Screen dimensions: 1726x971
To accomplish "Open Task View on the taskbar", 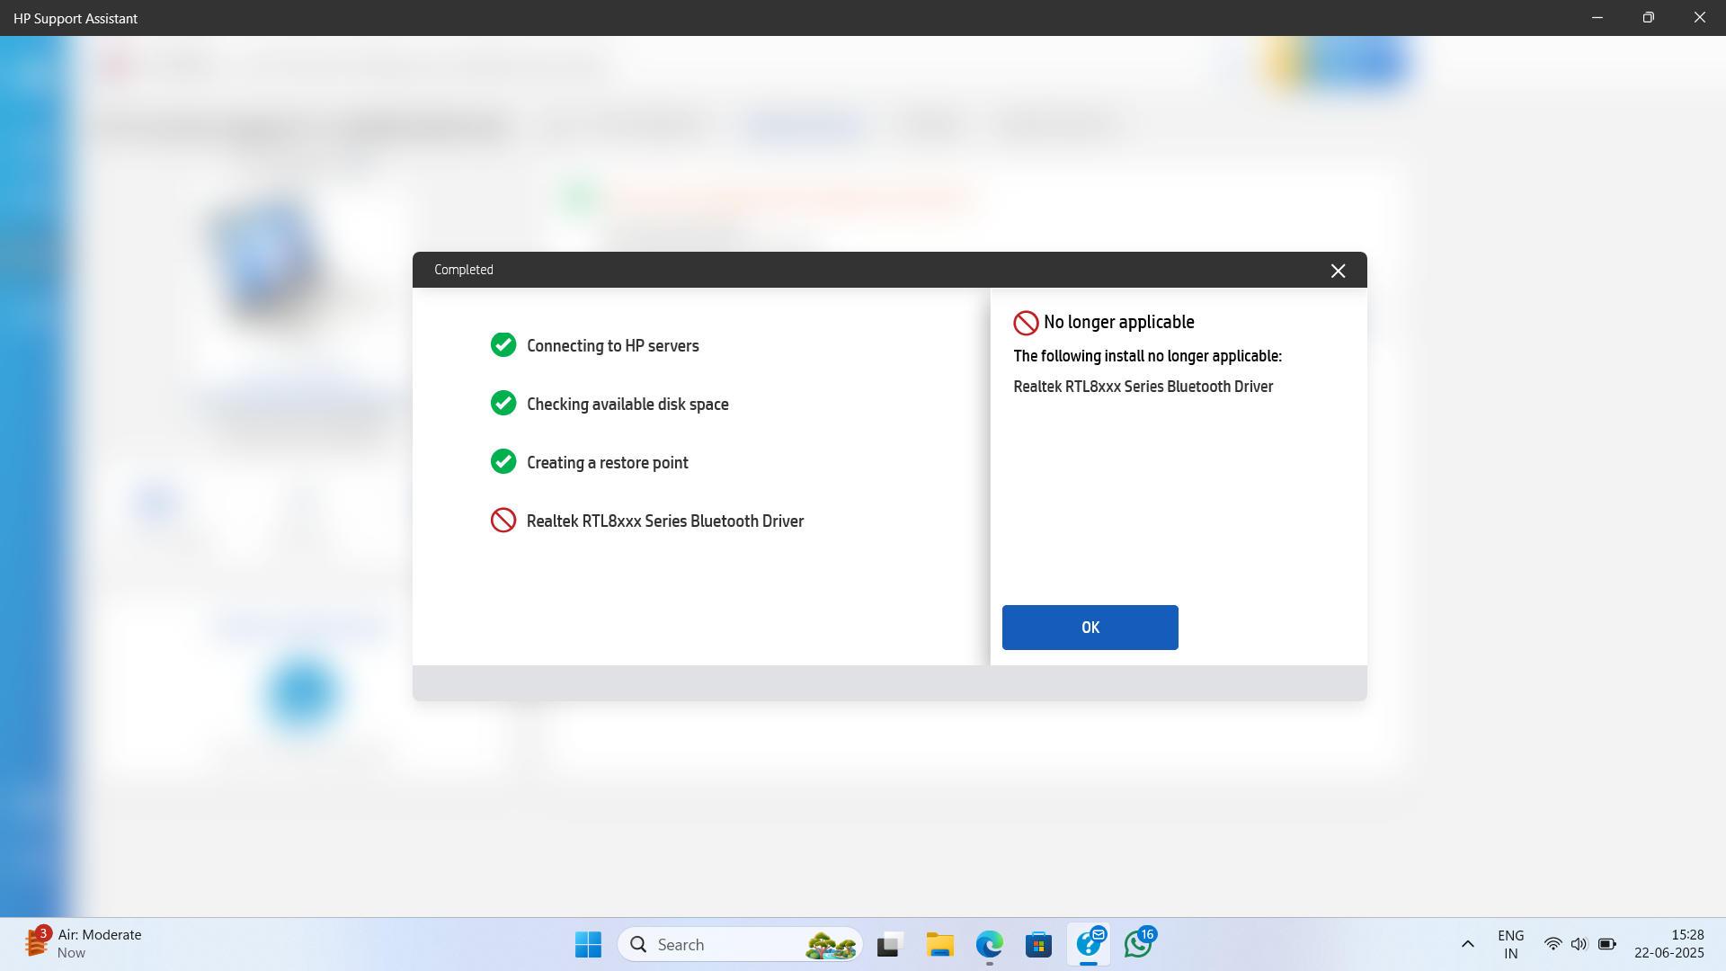I will click(889, 945).
